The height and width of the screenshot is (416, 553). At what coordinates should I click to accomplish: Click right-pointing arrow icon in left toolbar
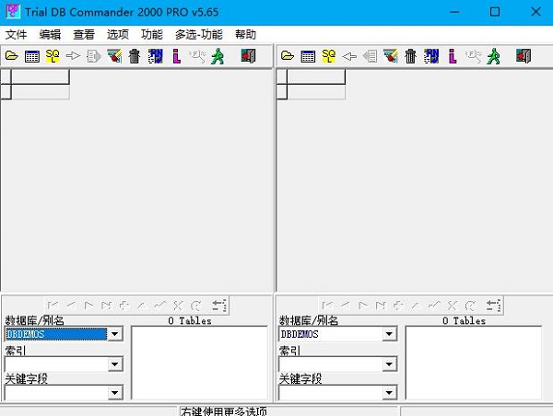(73, 56)
